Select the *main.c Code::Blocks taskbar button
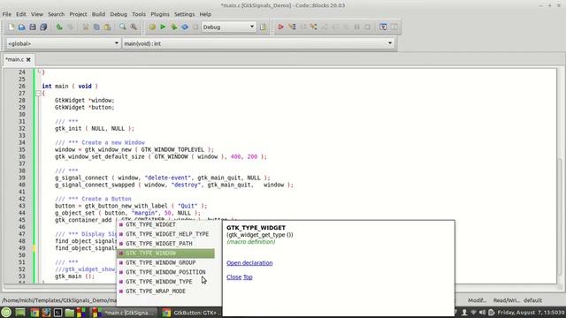566x318 pixels. click(125, 313)
